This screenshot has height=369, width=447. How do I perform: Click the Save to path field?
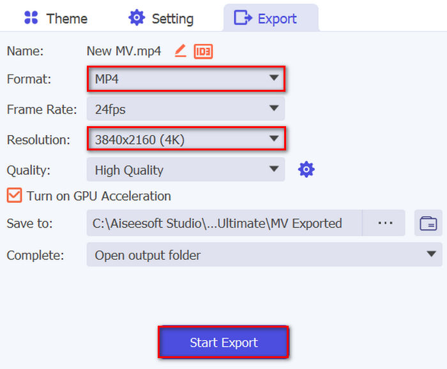(x=224, y=223)
